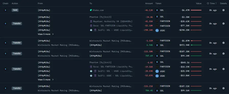Click Action column header
This screenshot has width=229, height=94.
coord(15,3)
